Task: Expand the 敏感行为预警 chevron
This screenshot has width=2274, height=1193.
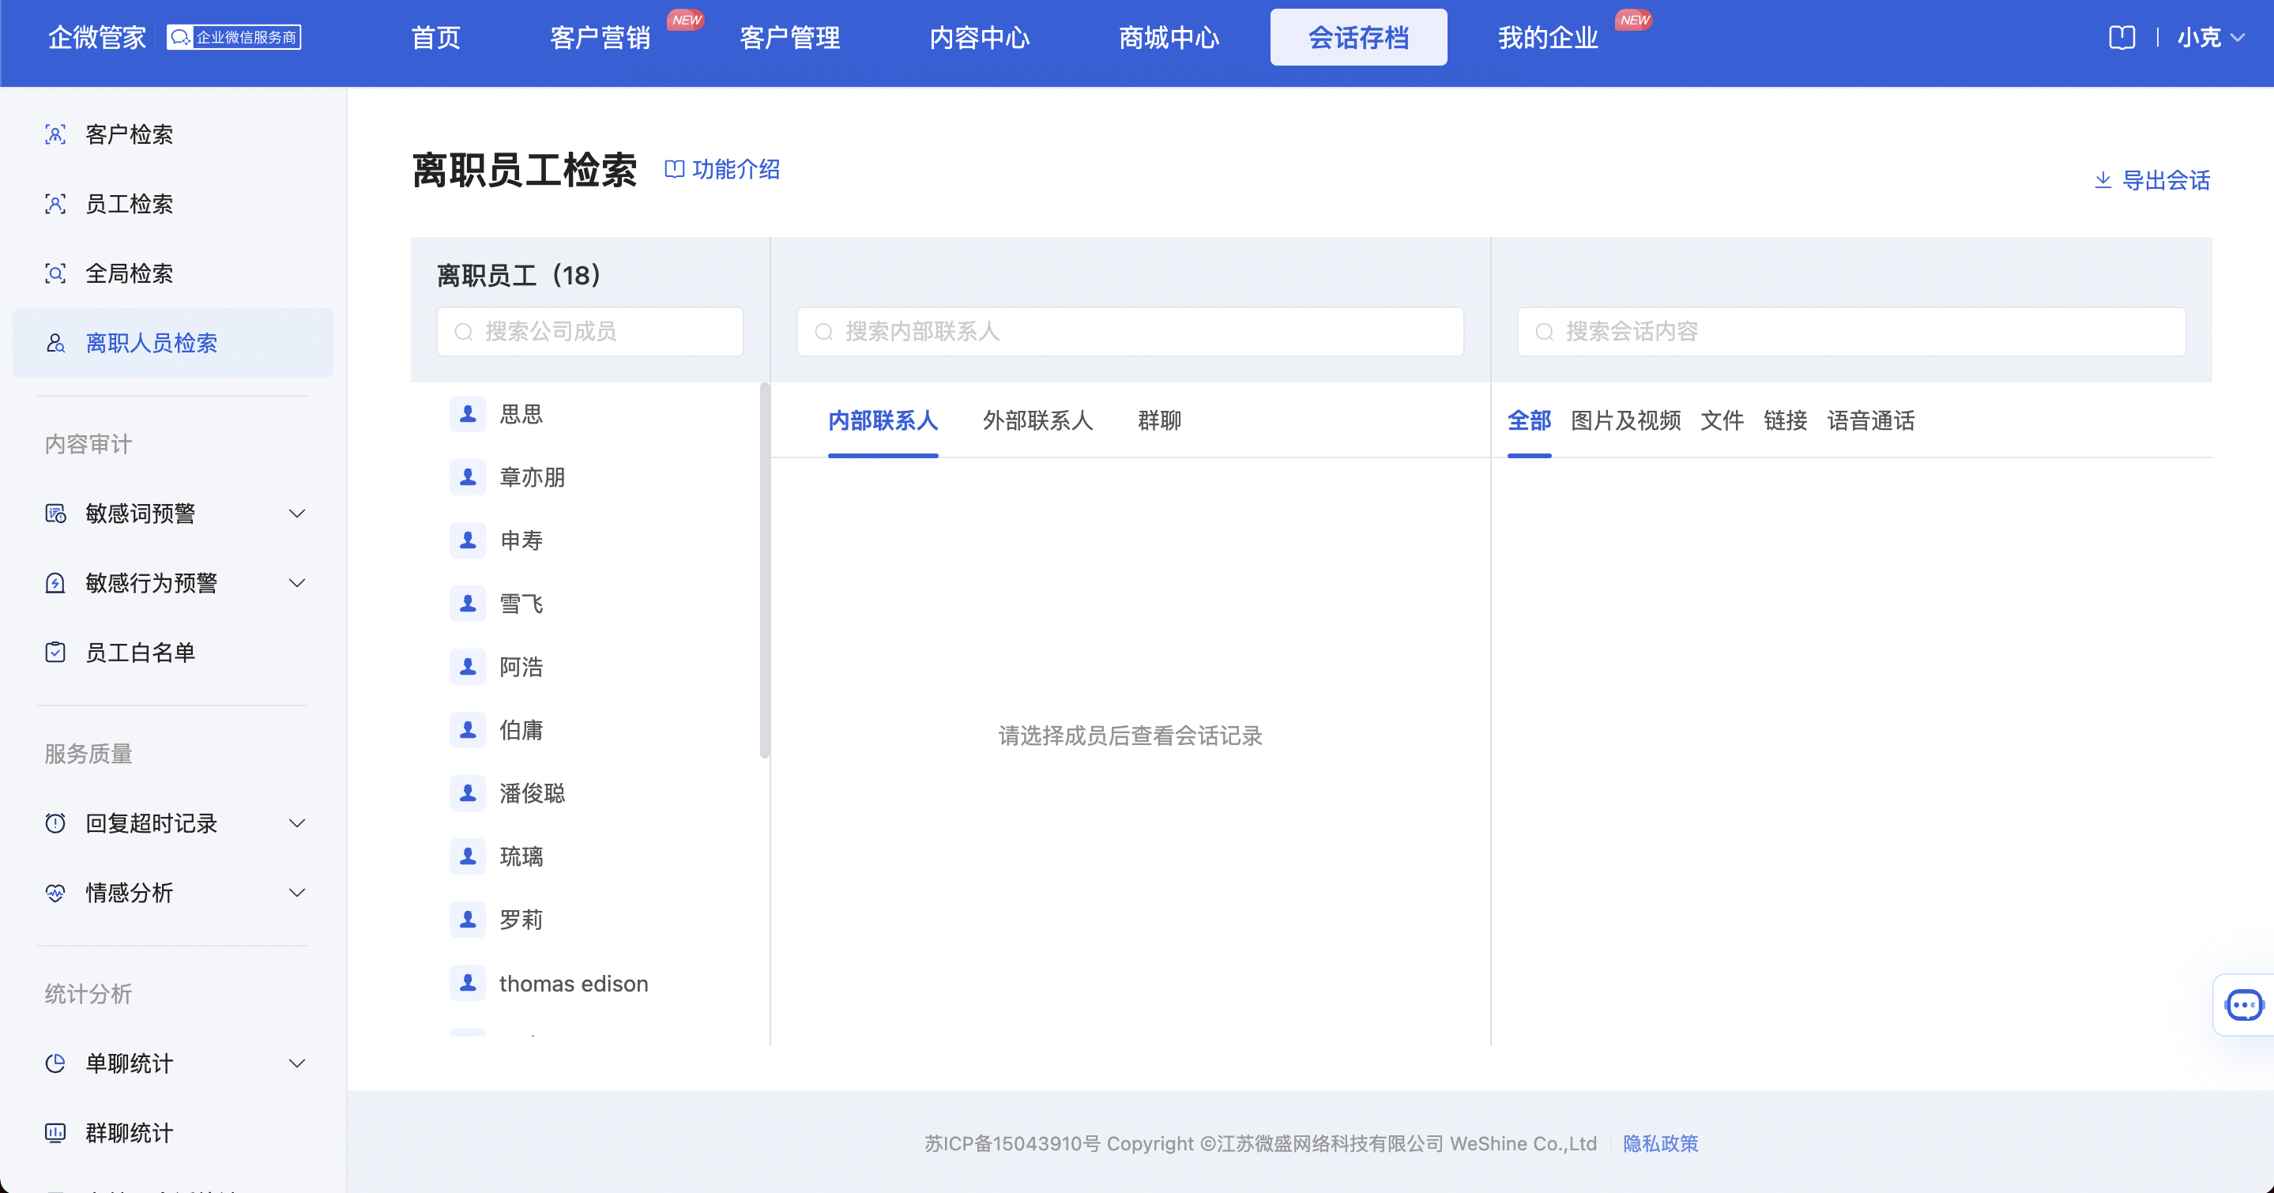Action: pos(298,583)
